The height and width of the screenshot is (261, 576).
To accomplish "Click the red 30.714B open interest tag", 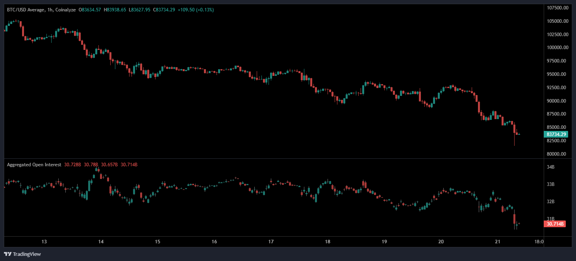I will pyautogui.click(x=555, y=224).
